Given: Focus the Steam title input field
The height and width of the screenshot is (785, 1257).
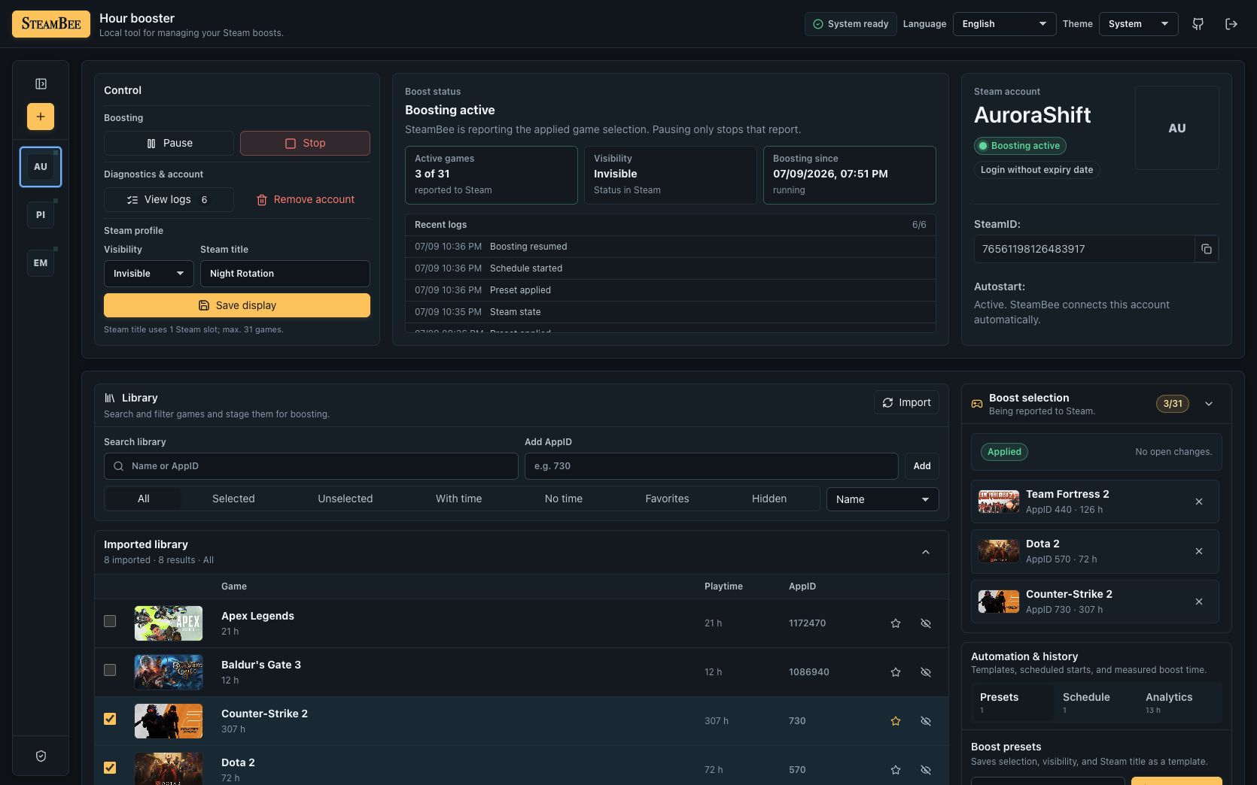Looking at the screenshot, I should pos(285,274).
